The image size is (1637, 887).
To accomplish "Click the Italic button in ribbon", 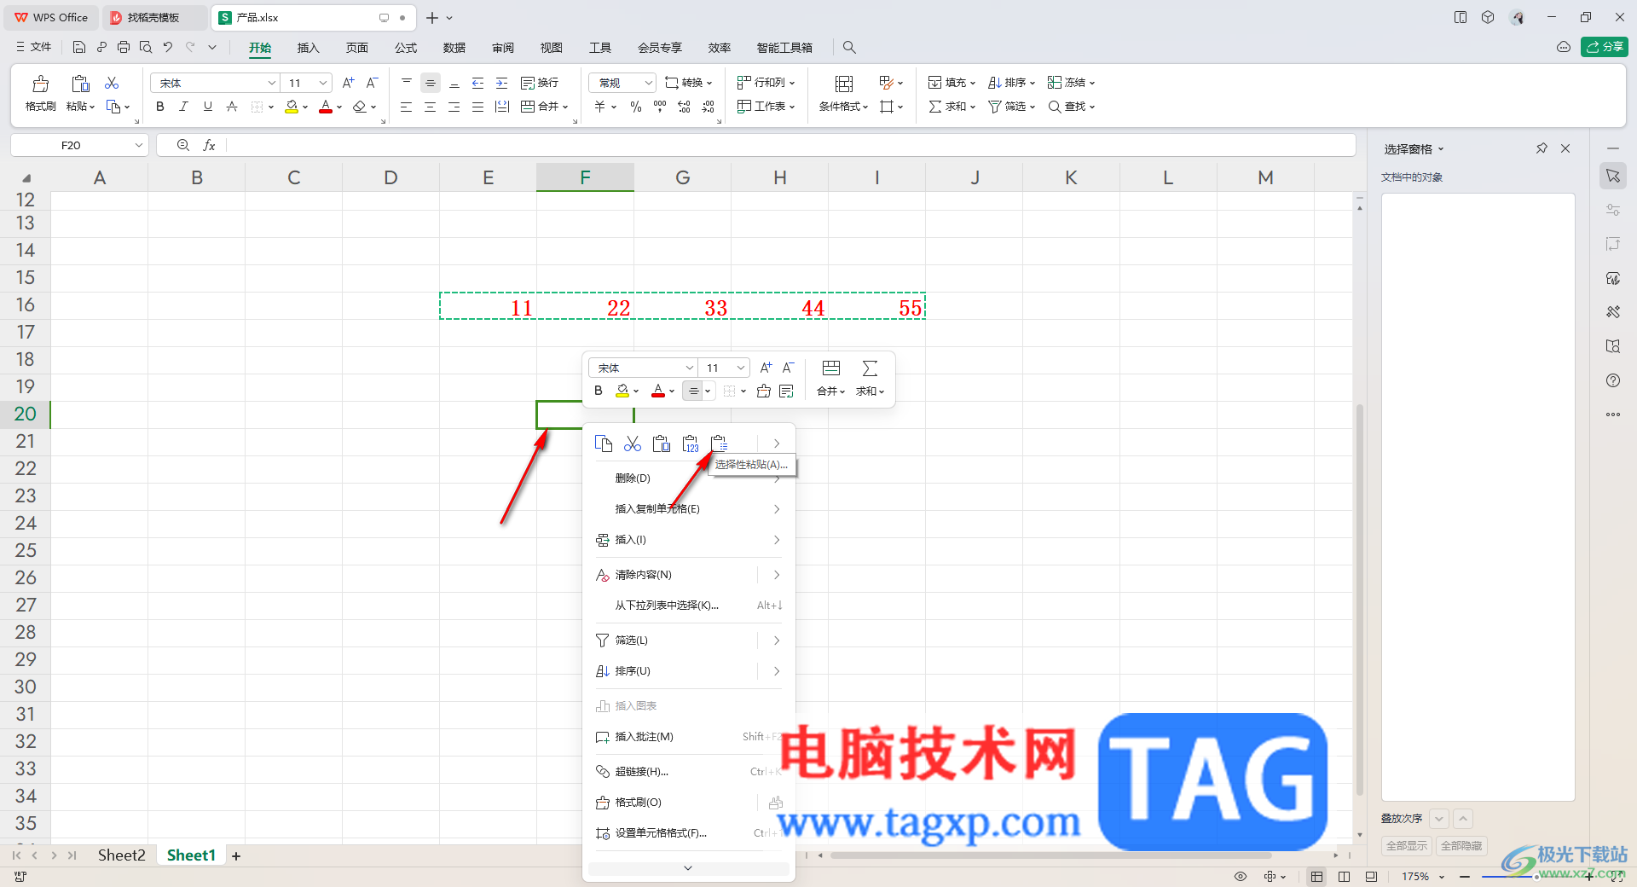I will 183,107.
